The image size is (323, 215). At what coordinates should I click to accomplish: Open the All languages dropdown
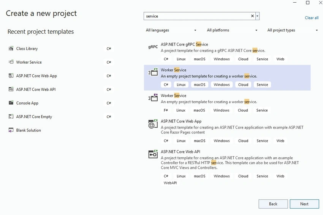pos(171,30)
